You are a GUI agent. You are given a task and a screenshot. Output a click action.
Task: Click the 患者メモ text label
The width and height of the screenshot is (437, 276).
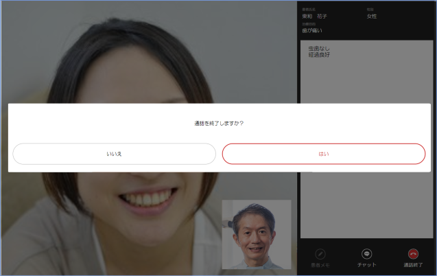[x=320, y=264]
